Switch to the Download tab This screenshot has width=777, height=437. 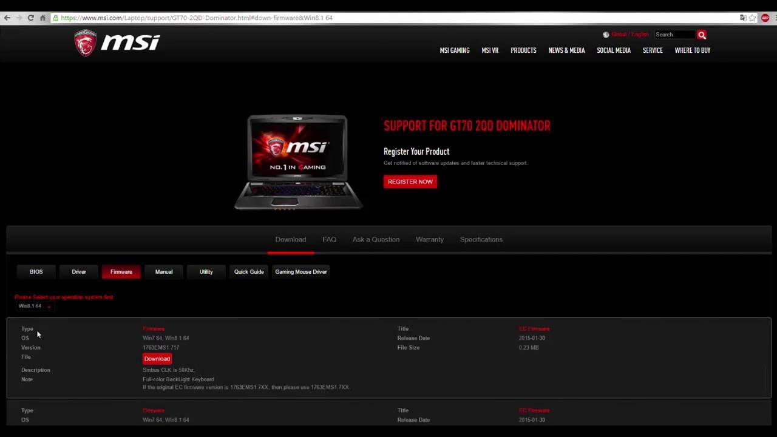(x=291, y=240)
